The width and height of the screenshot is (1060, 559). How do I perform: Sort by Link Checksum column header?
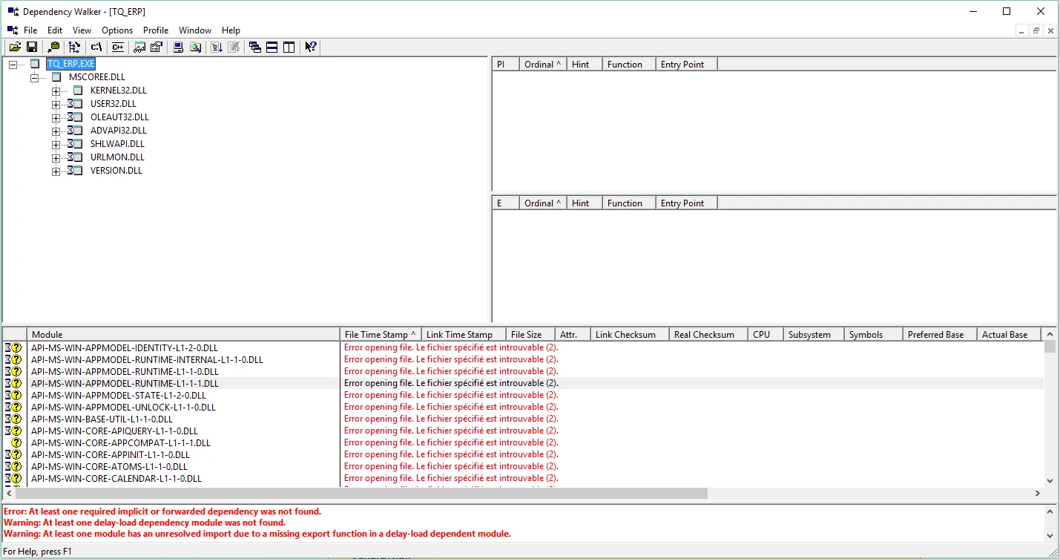(x=630, y=335)
